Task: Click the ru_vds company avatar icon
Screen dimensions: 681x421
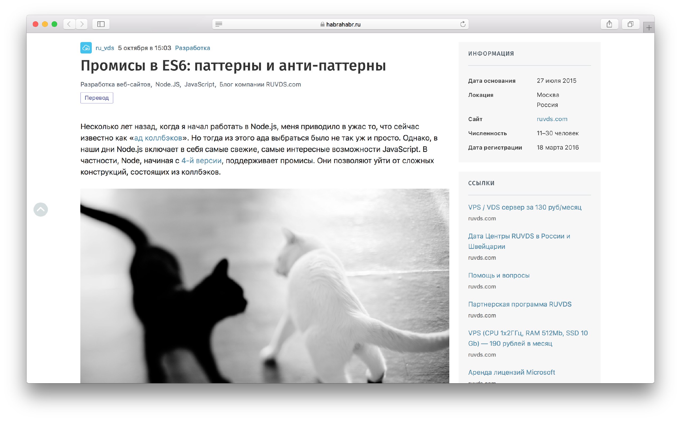Action: (86, 48)
